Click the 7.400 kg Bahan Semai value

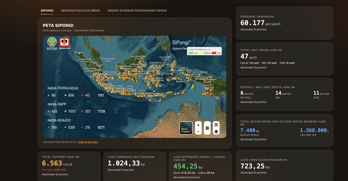click(250, 130)
